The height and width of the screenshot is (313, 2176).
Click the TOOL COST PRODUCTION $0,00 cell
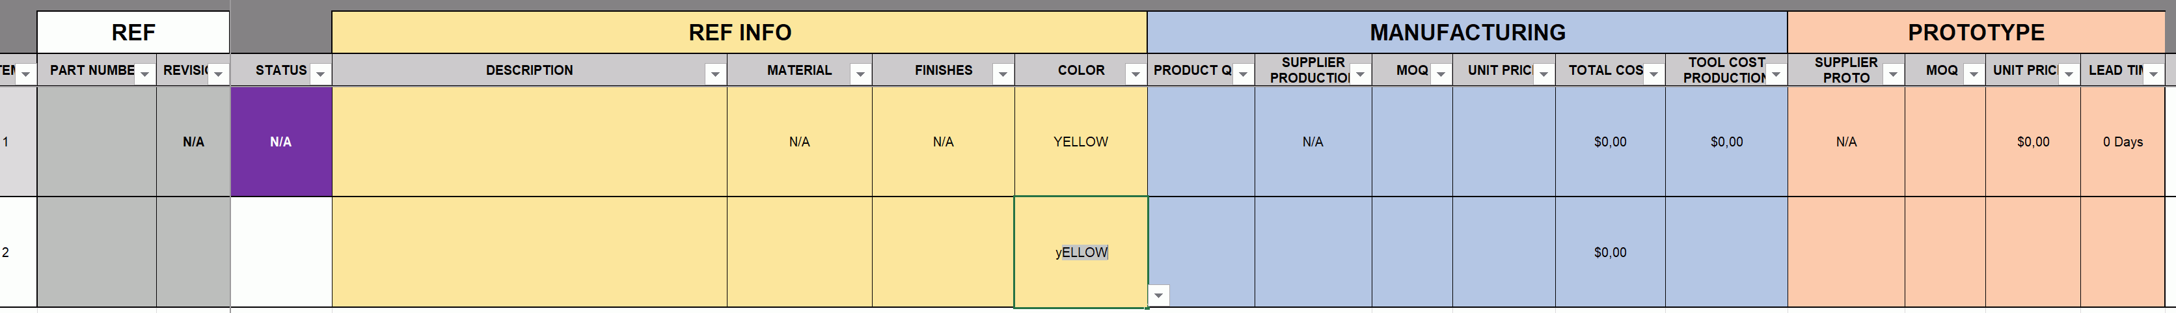tap(1726, 142)
